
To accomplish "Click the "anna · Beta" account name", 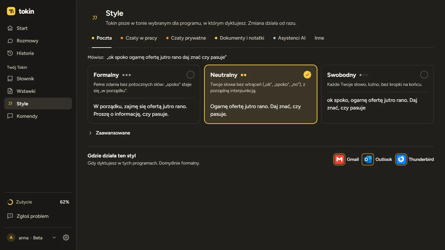I will click(x=31, y=238).
